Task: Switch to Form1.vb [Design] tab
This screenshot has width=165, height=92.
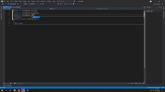Action: click(16, 7)
